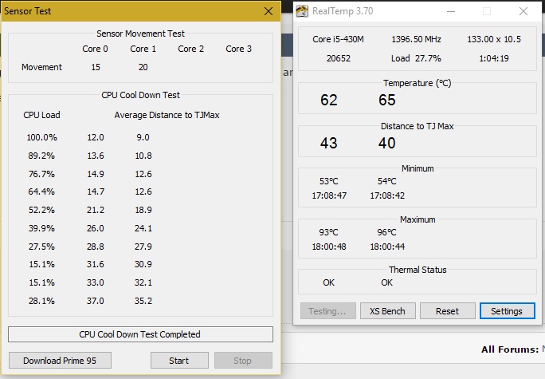Image resolution: width=545 pixels, height=379 pixels.
Task: Click the 17:08:42 minimum timestamp
Action: point(387,195)
